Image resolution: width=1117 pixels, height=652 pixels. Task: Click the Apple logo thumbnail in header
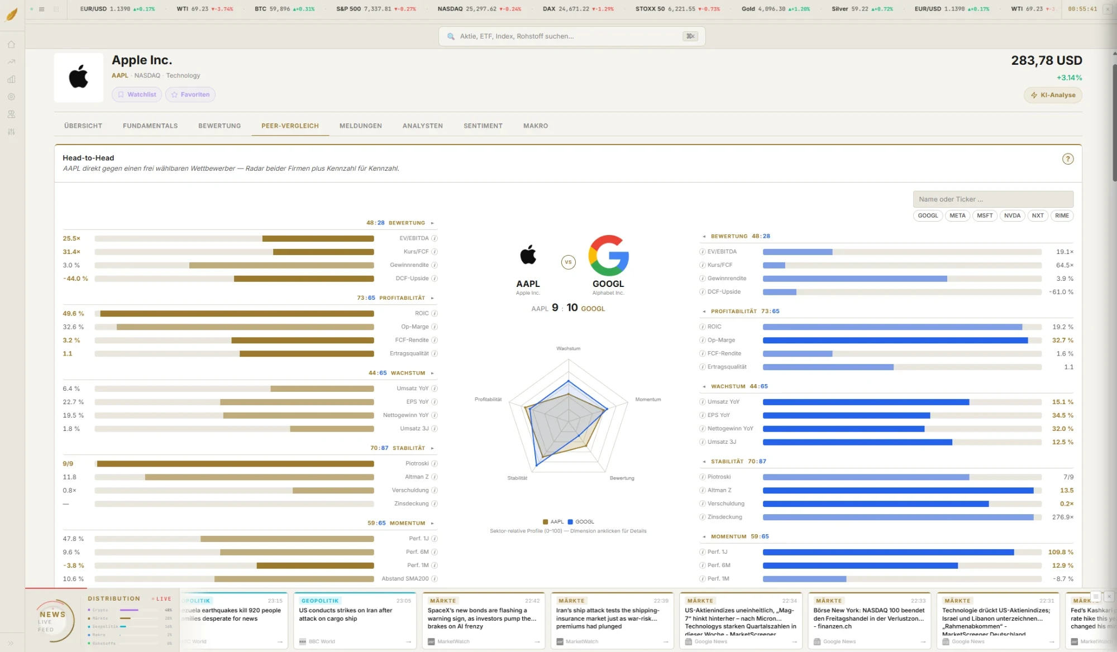(x=79, y=78)
